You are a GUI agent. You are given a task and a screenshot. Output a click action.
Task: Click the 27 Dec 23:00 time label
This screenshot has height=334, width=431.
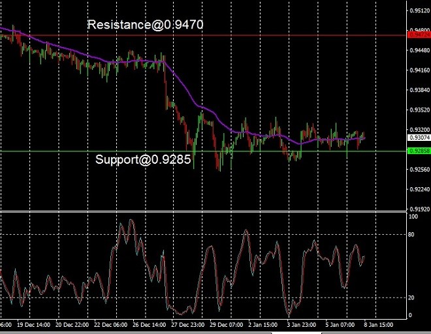187,325
